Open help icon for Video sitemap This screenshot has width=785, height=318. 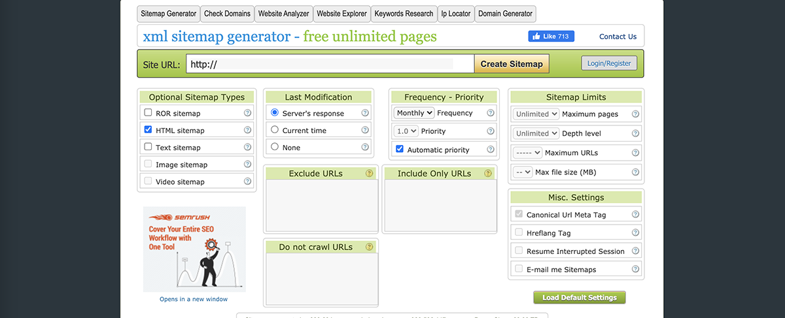click(x=247, y=182)
